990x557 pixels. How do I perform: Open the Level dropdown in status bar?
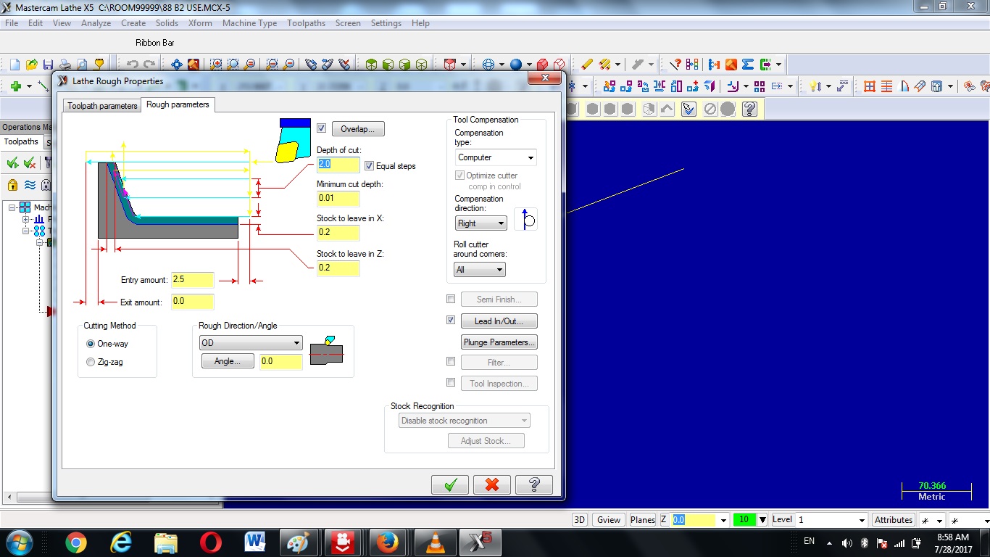click(862, 520)
